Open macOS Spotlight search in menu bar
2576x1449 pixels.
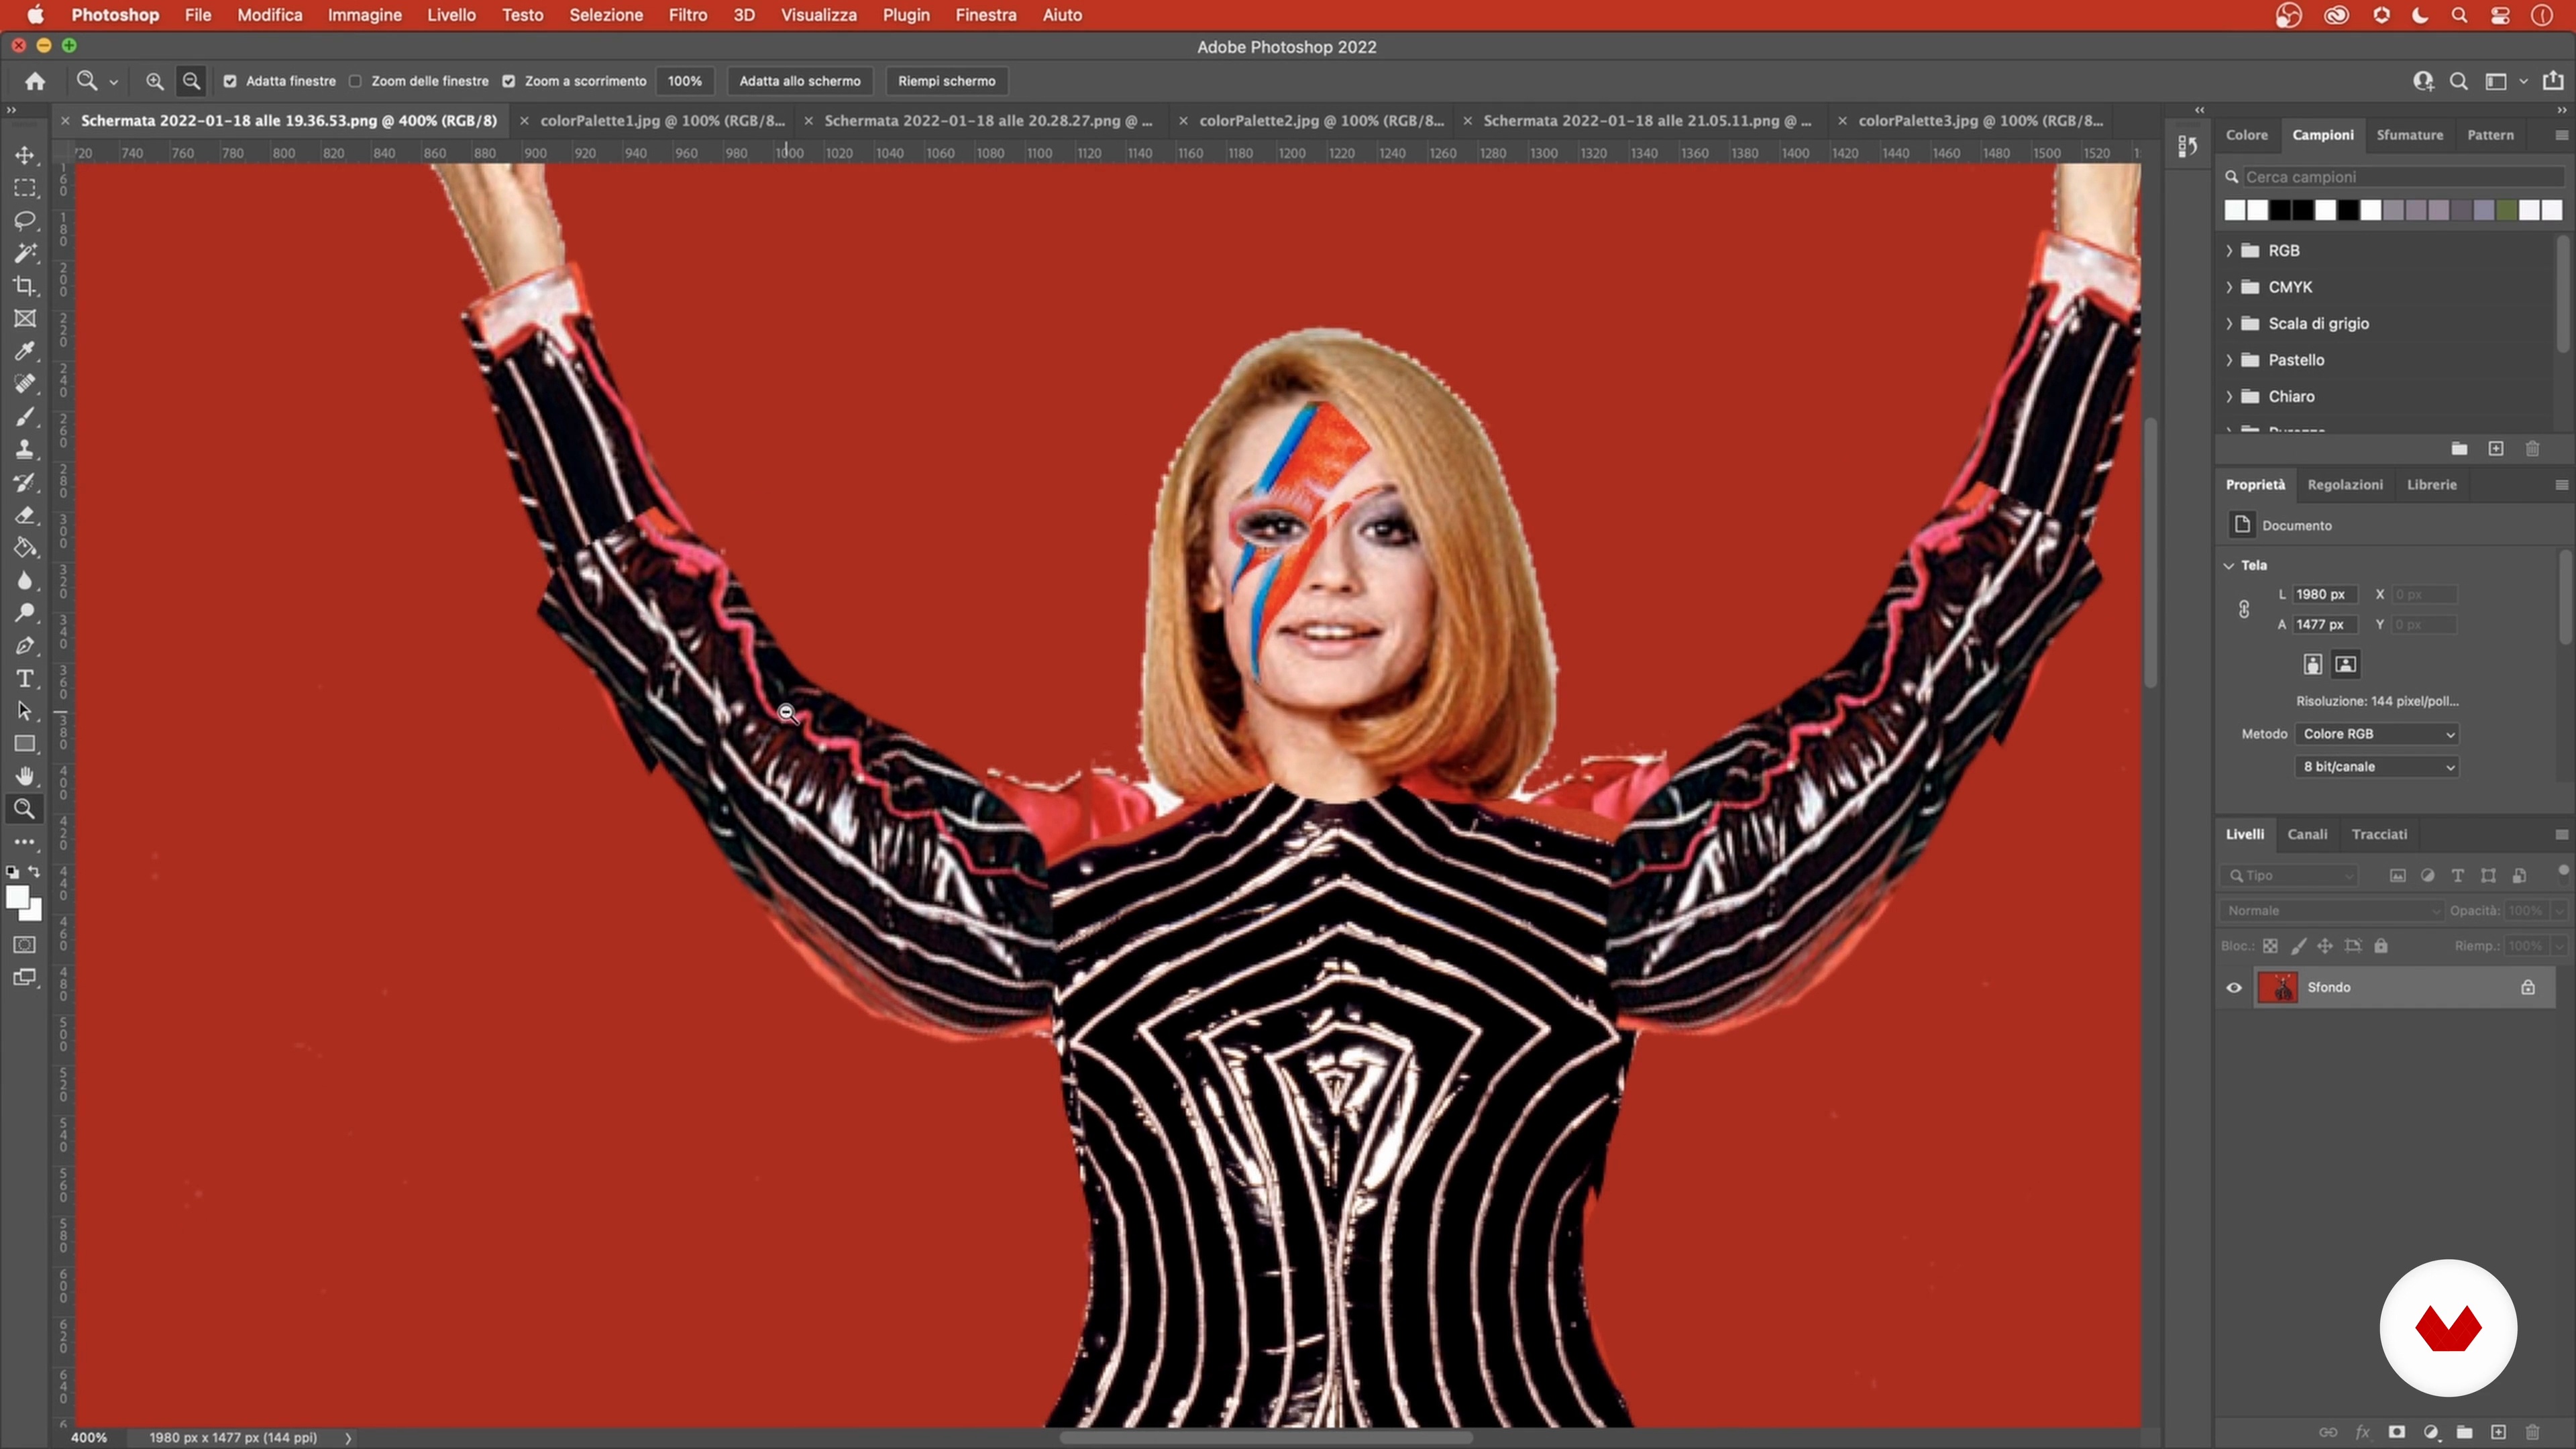[2459, 15]
